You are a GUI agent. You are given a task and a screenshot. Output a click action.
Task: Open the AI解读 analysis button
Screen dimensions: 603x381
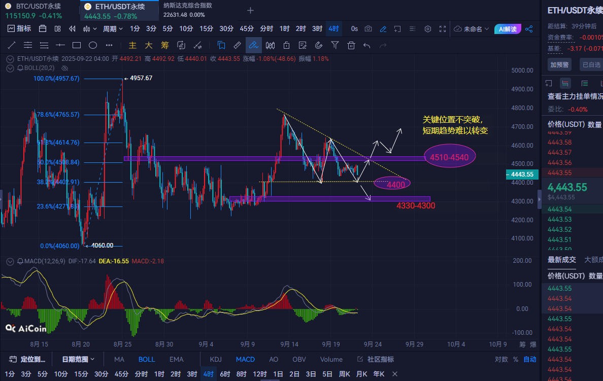pyautogui.click(x=508, y=29)
